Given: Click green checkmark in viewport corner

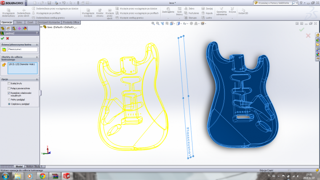Looking at the screenshot, I should pyautogui.click(x=301, y=30).
